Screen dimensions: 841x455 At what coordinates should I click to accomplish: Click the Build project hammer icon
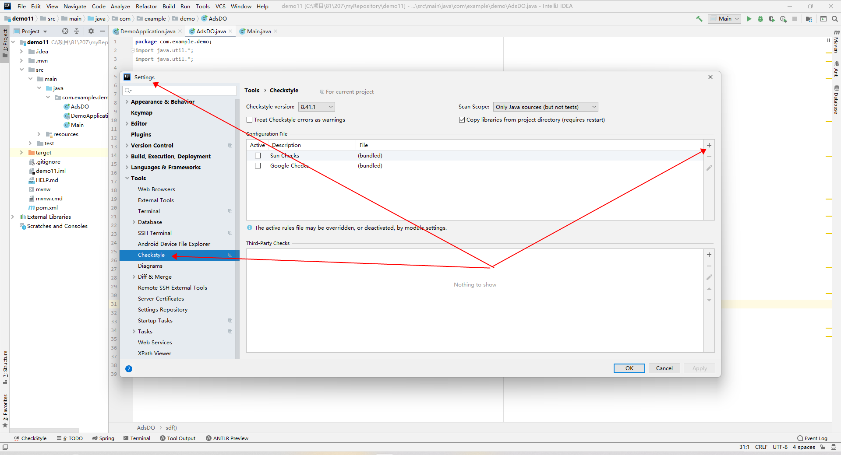click(x=699, y=19)
